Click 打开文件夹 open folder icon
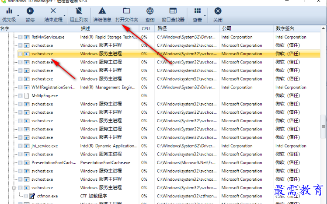Screen dimensions: 327x204 pos(127,11)
